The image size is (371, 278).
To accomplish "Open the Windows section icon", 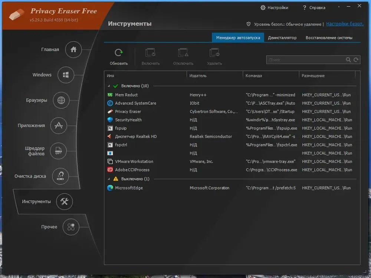I will pos(66,75).
